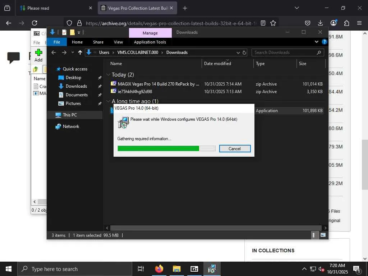Toggle reader view in address bar
Screen dimensions: 368x276
[x=263, y=23]
